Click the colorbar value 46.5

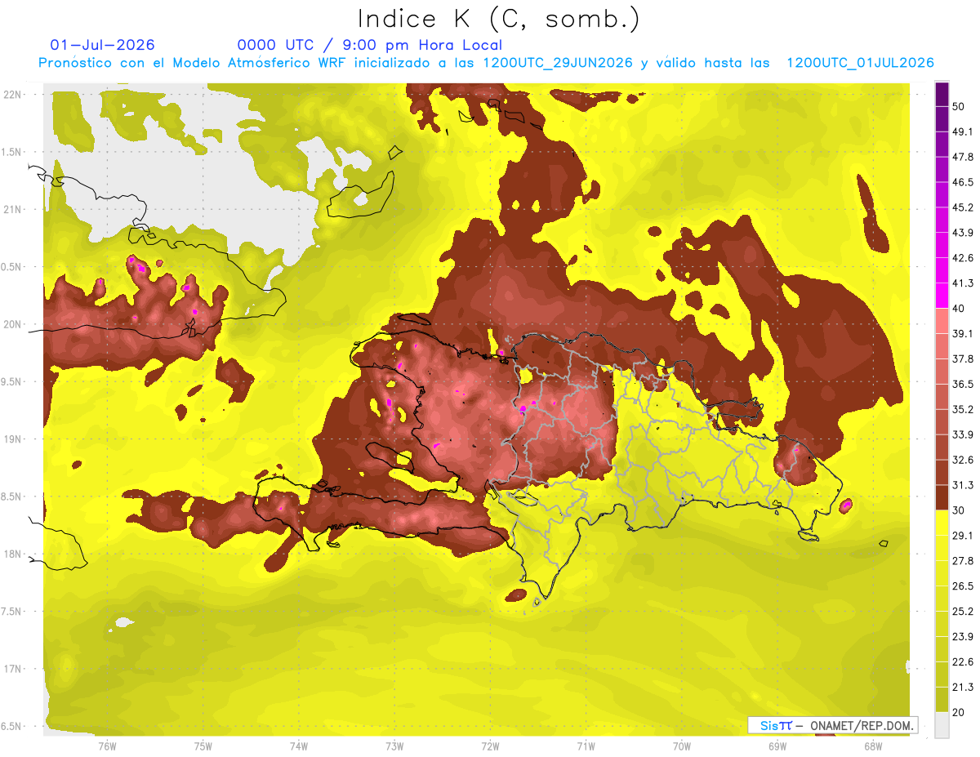[x=962, y=181]
